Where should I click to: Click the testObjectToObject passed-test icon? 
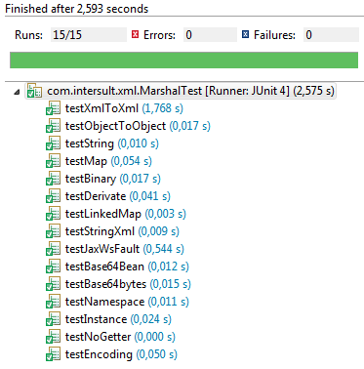point(53,126)
